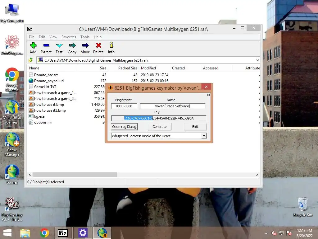Viewport: 318px width, 239px height.
Task: Select kg.exe in the archive list
Action: 39,116
